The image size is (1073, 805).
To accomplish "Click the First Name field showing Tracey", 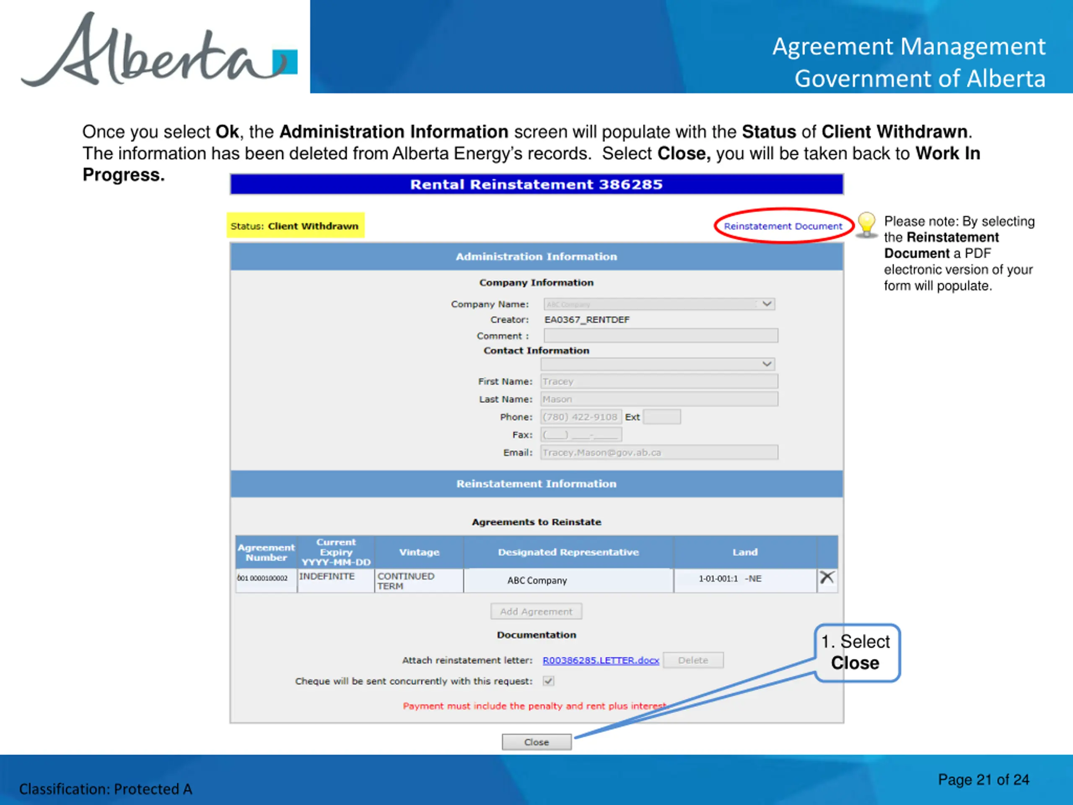I will [659, 382].
